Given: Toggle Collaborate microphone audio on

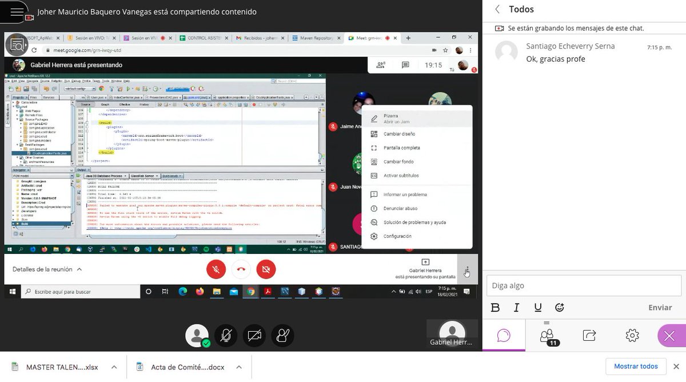Looking at the screenshot, I should (226, 336).
